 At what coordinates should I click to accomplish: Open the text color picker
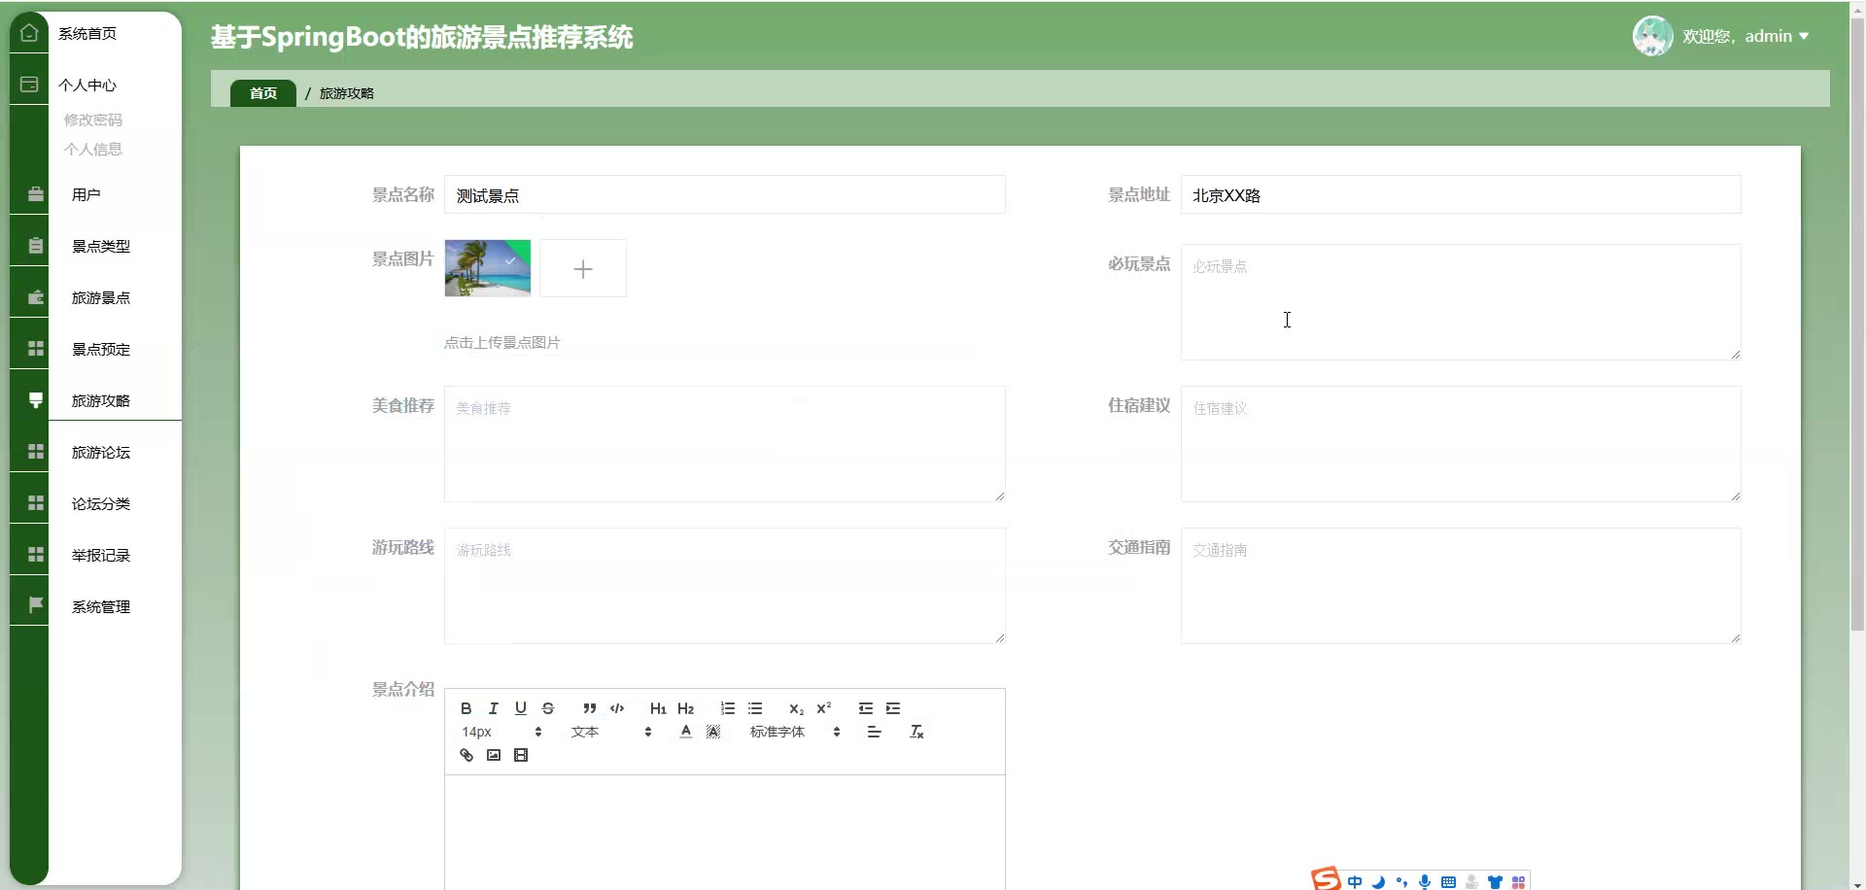coord(685,732)
